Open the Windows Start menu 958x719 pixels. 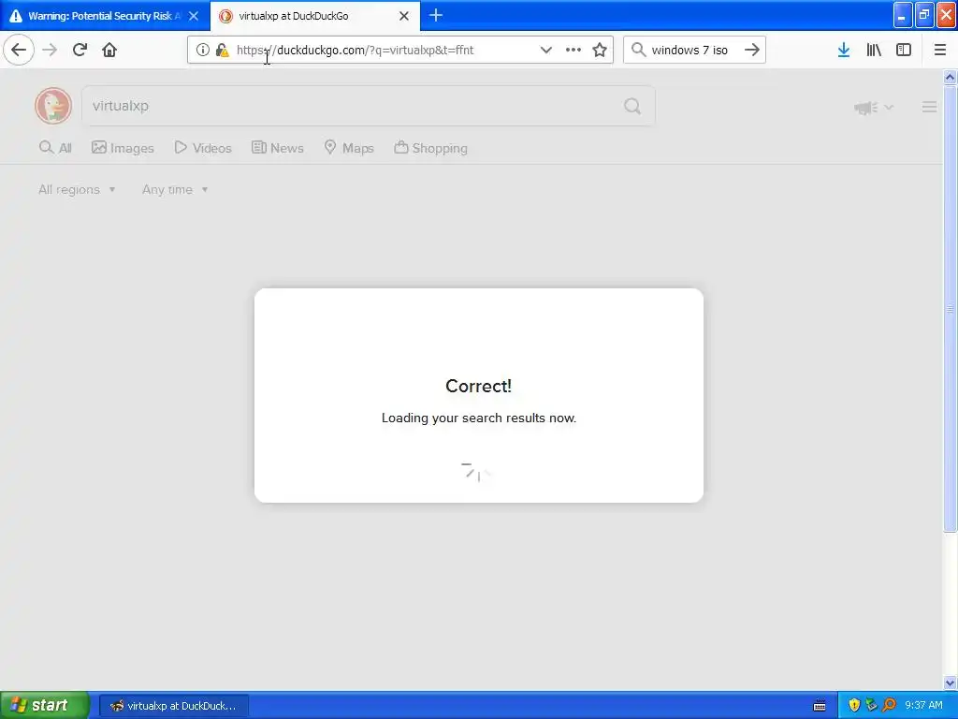(x=45, y=705)
